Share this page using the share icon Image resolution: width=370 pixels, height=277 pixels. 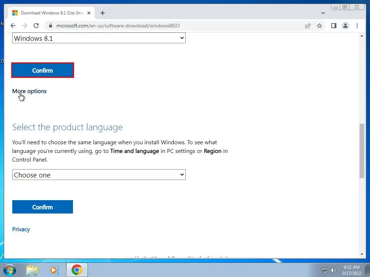(x=308, y=26)
